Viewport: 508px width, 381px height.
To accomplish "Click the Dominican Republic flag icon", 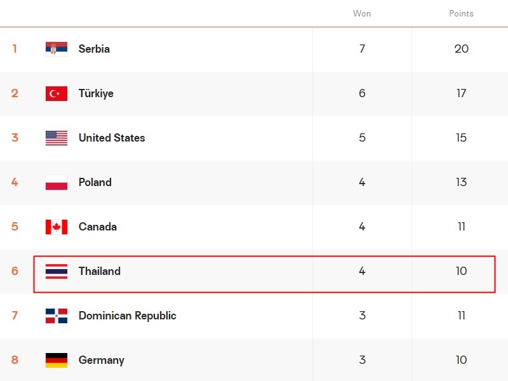I will pyautogui.click(x=57, y=316).
